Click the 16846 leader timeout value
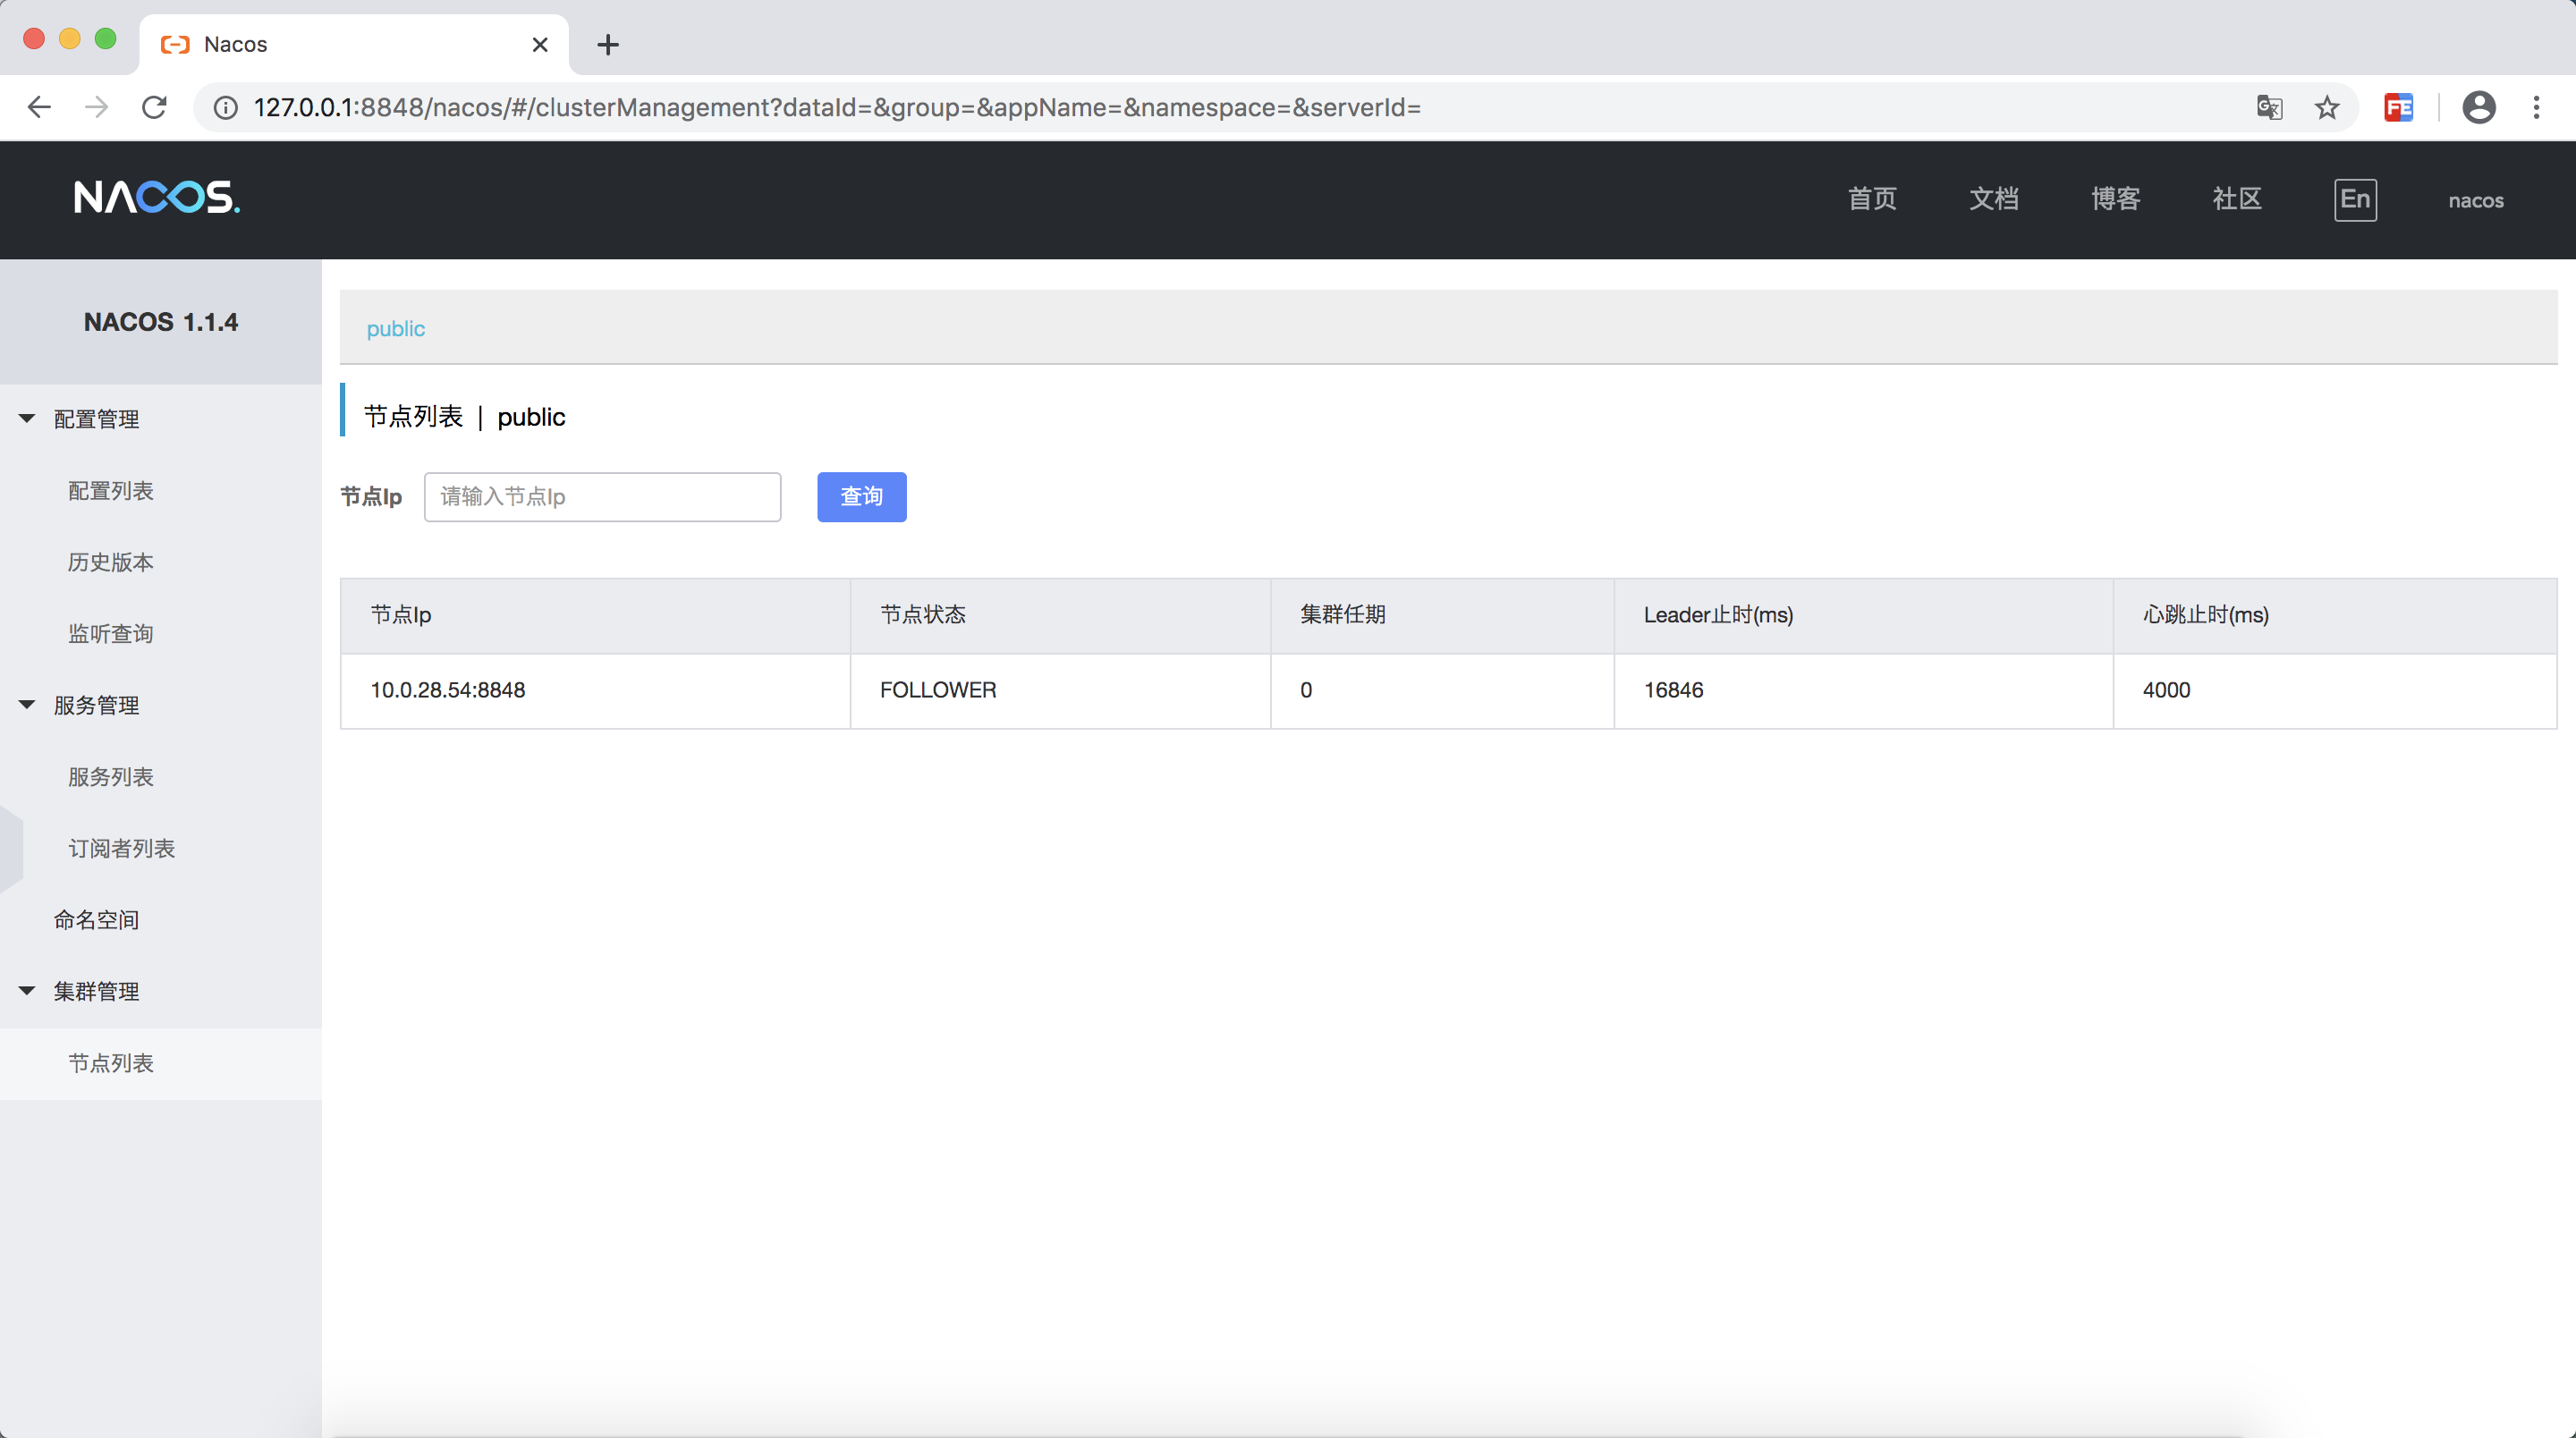This screenshot has height=1438, width=2576. click(x=1673, y=690)
